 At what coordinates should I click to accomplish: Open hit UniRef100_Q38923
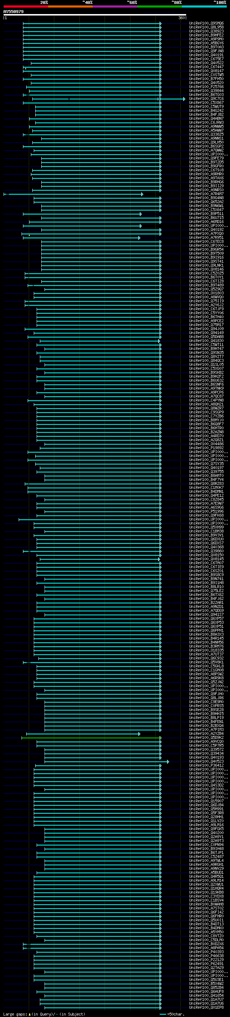click(206, 31)
